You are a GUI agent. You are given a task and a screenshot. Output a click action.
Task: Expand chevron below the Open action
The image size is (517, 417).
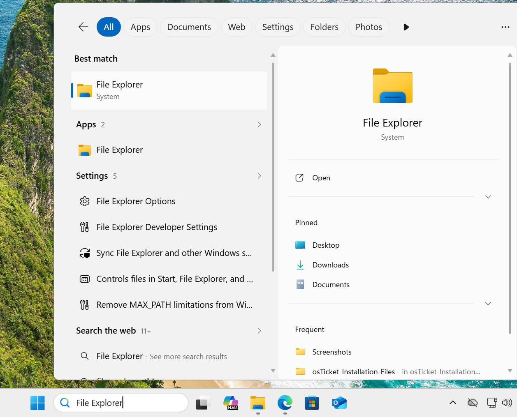[488, 197]
